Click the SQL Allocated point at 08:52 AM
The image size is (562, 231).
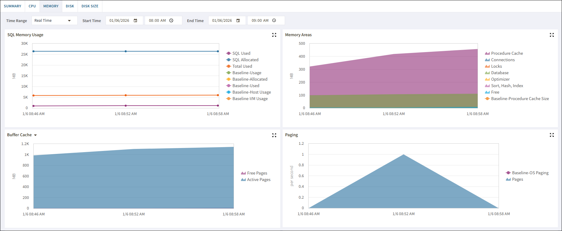pyautogui.click(x=126, y=51)
